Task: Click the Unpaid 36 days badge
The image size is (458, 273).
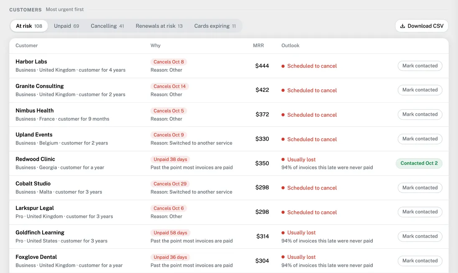Action: (170, 257)
